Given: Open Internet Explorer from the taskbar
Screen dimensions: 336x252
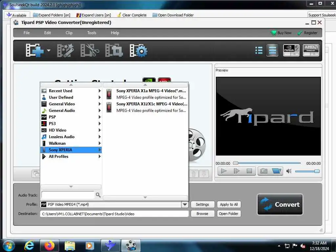Looking at the screenshot, I should click(x=29, y=245).
